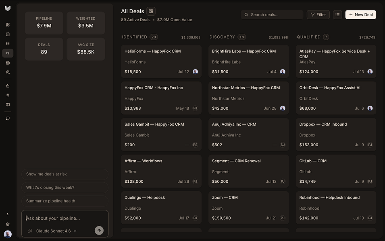Image resolution: width=385 pixels, height=241 pixels.
Task: Open the AtlasPay — HappyFox Service Desk deal
Action: (336, 61)
